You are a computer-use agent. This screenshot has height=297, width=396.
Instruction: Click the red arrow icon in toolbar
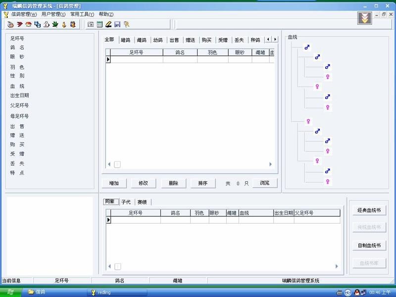[20, 24]
